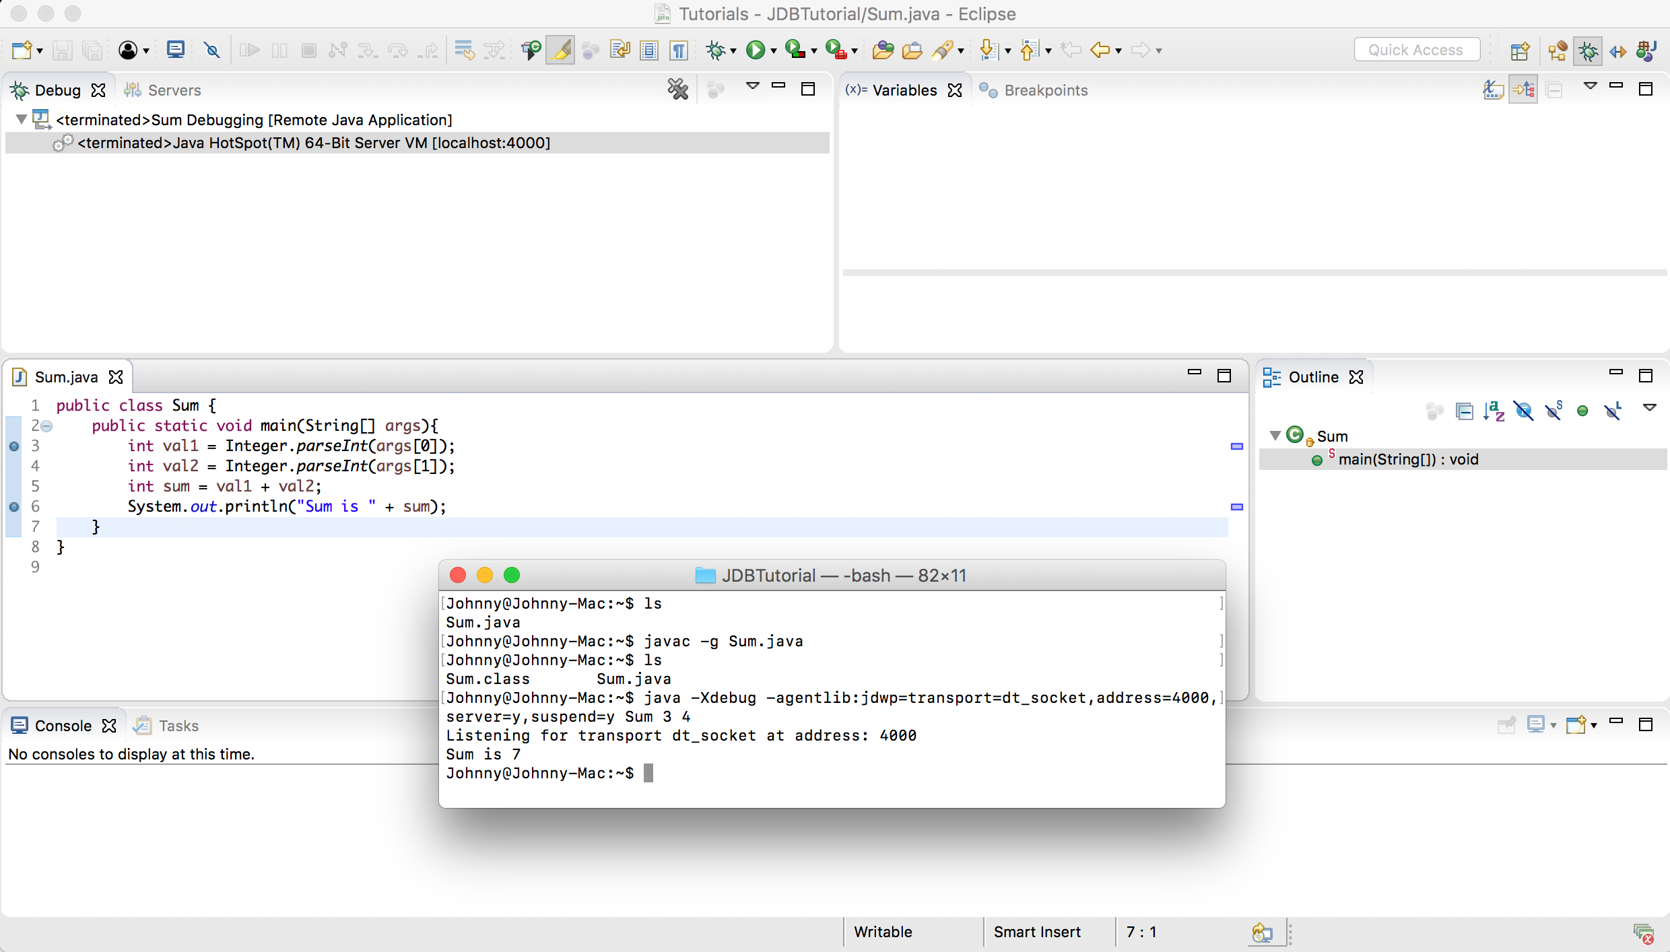The image size is (1670, 952).
Task: Click Open Perspective icon
Action: (x=1520, y=50)
